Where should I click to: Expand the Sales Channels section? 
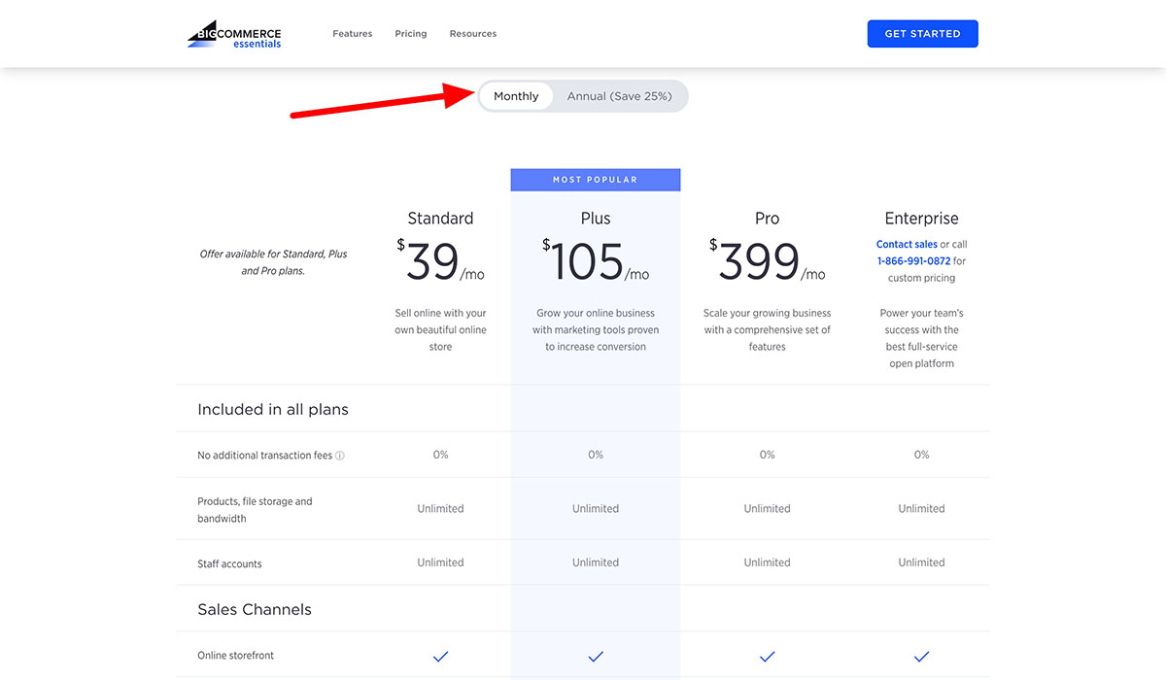253,609
